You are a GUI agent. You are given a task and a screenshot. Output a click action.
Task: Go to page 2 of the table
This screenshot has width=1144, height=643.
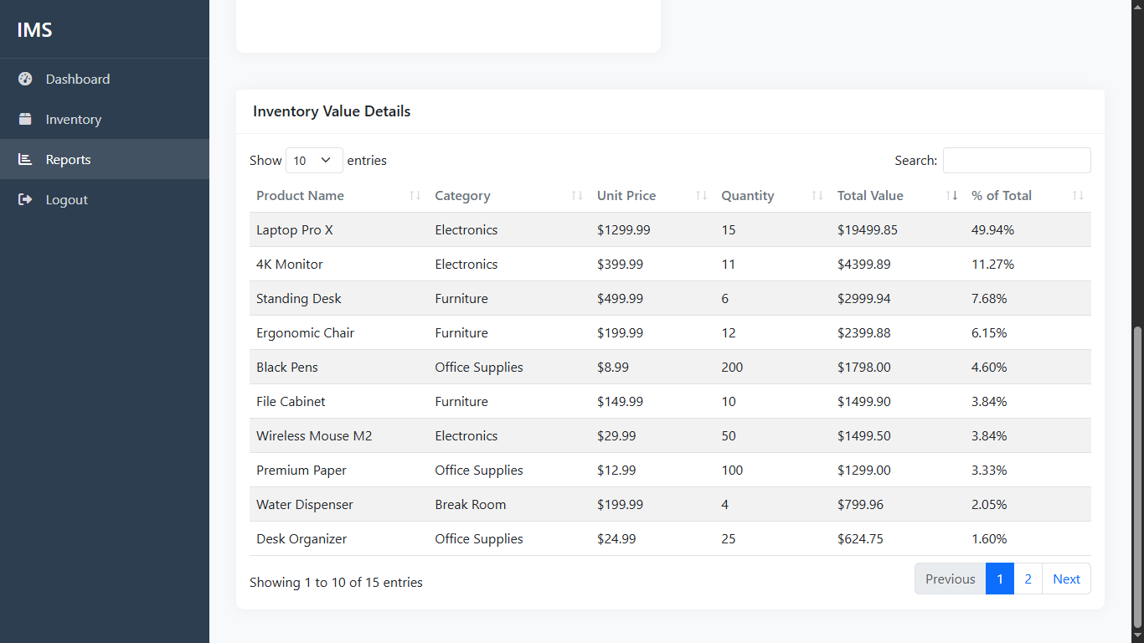1028,579
